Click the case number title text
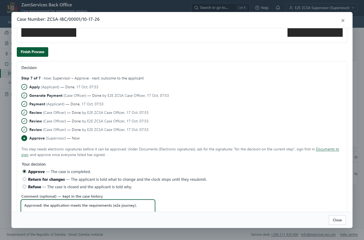 (58, 19)
